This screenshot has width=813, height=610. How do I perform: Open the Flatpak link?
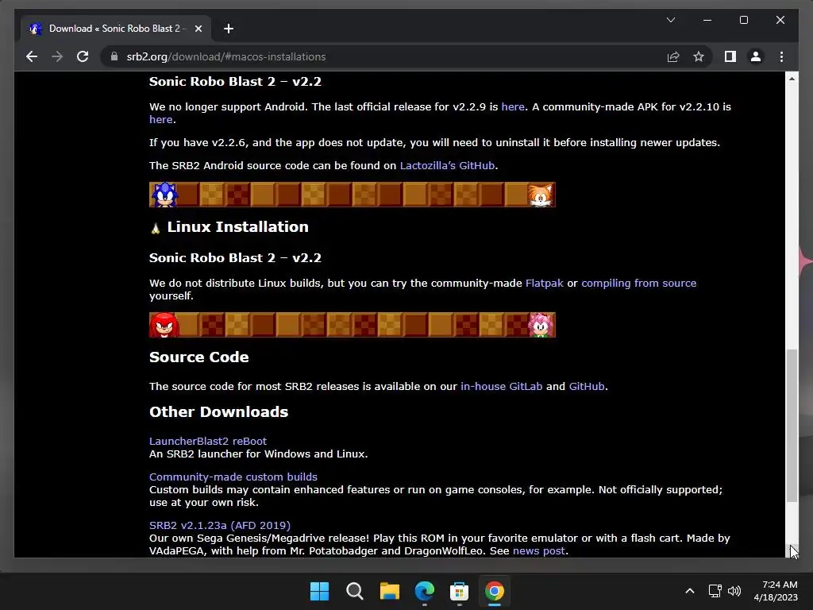pyautogui.click(x=544, y=284)
